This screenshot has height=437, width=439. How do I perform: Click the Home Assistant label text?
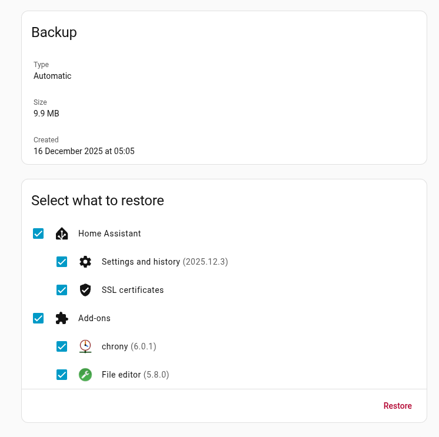coord(109,233)
